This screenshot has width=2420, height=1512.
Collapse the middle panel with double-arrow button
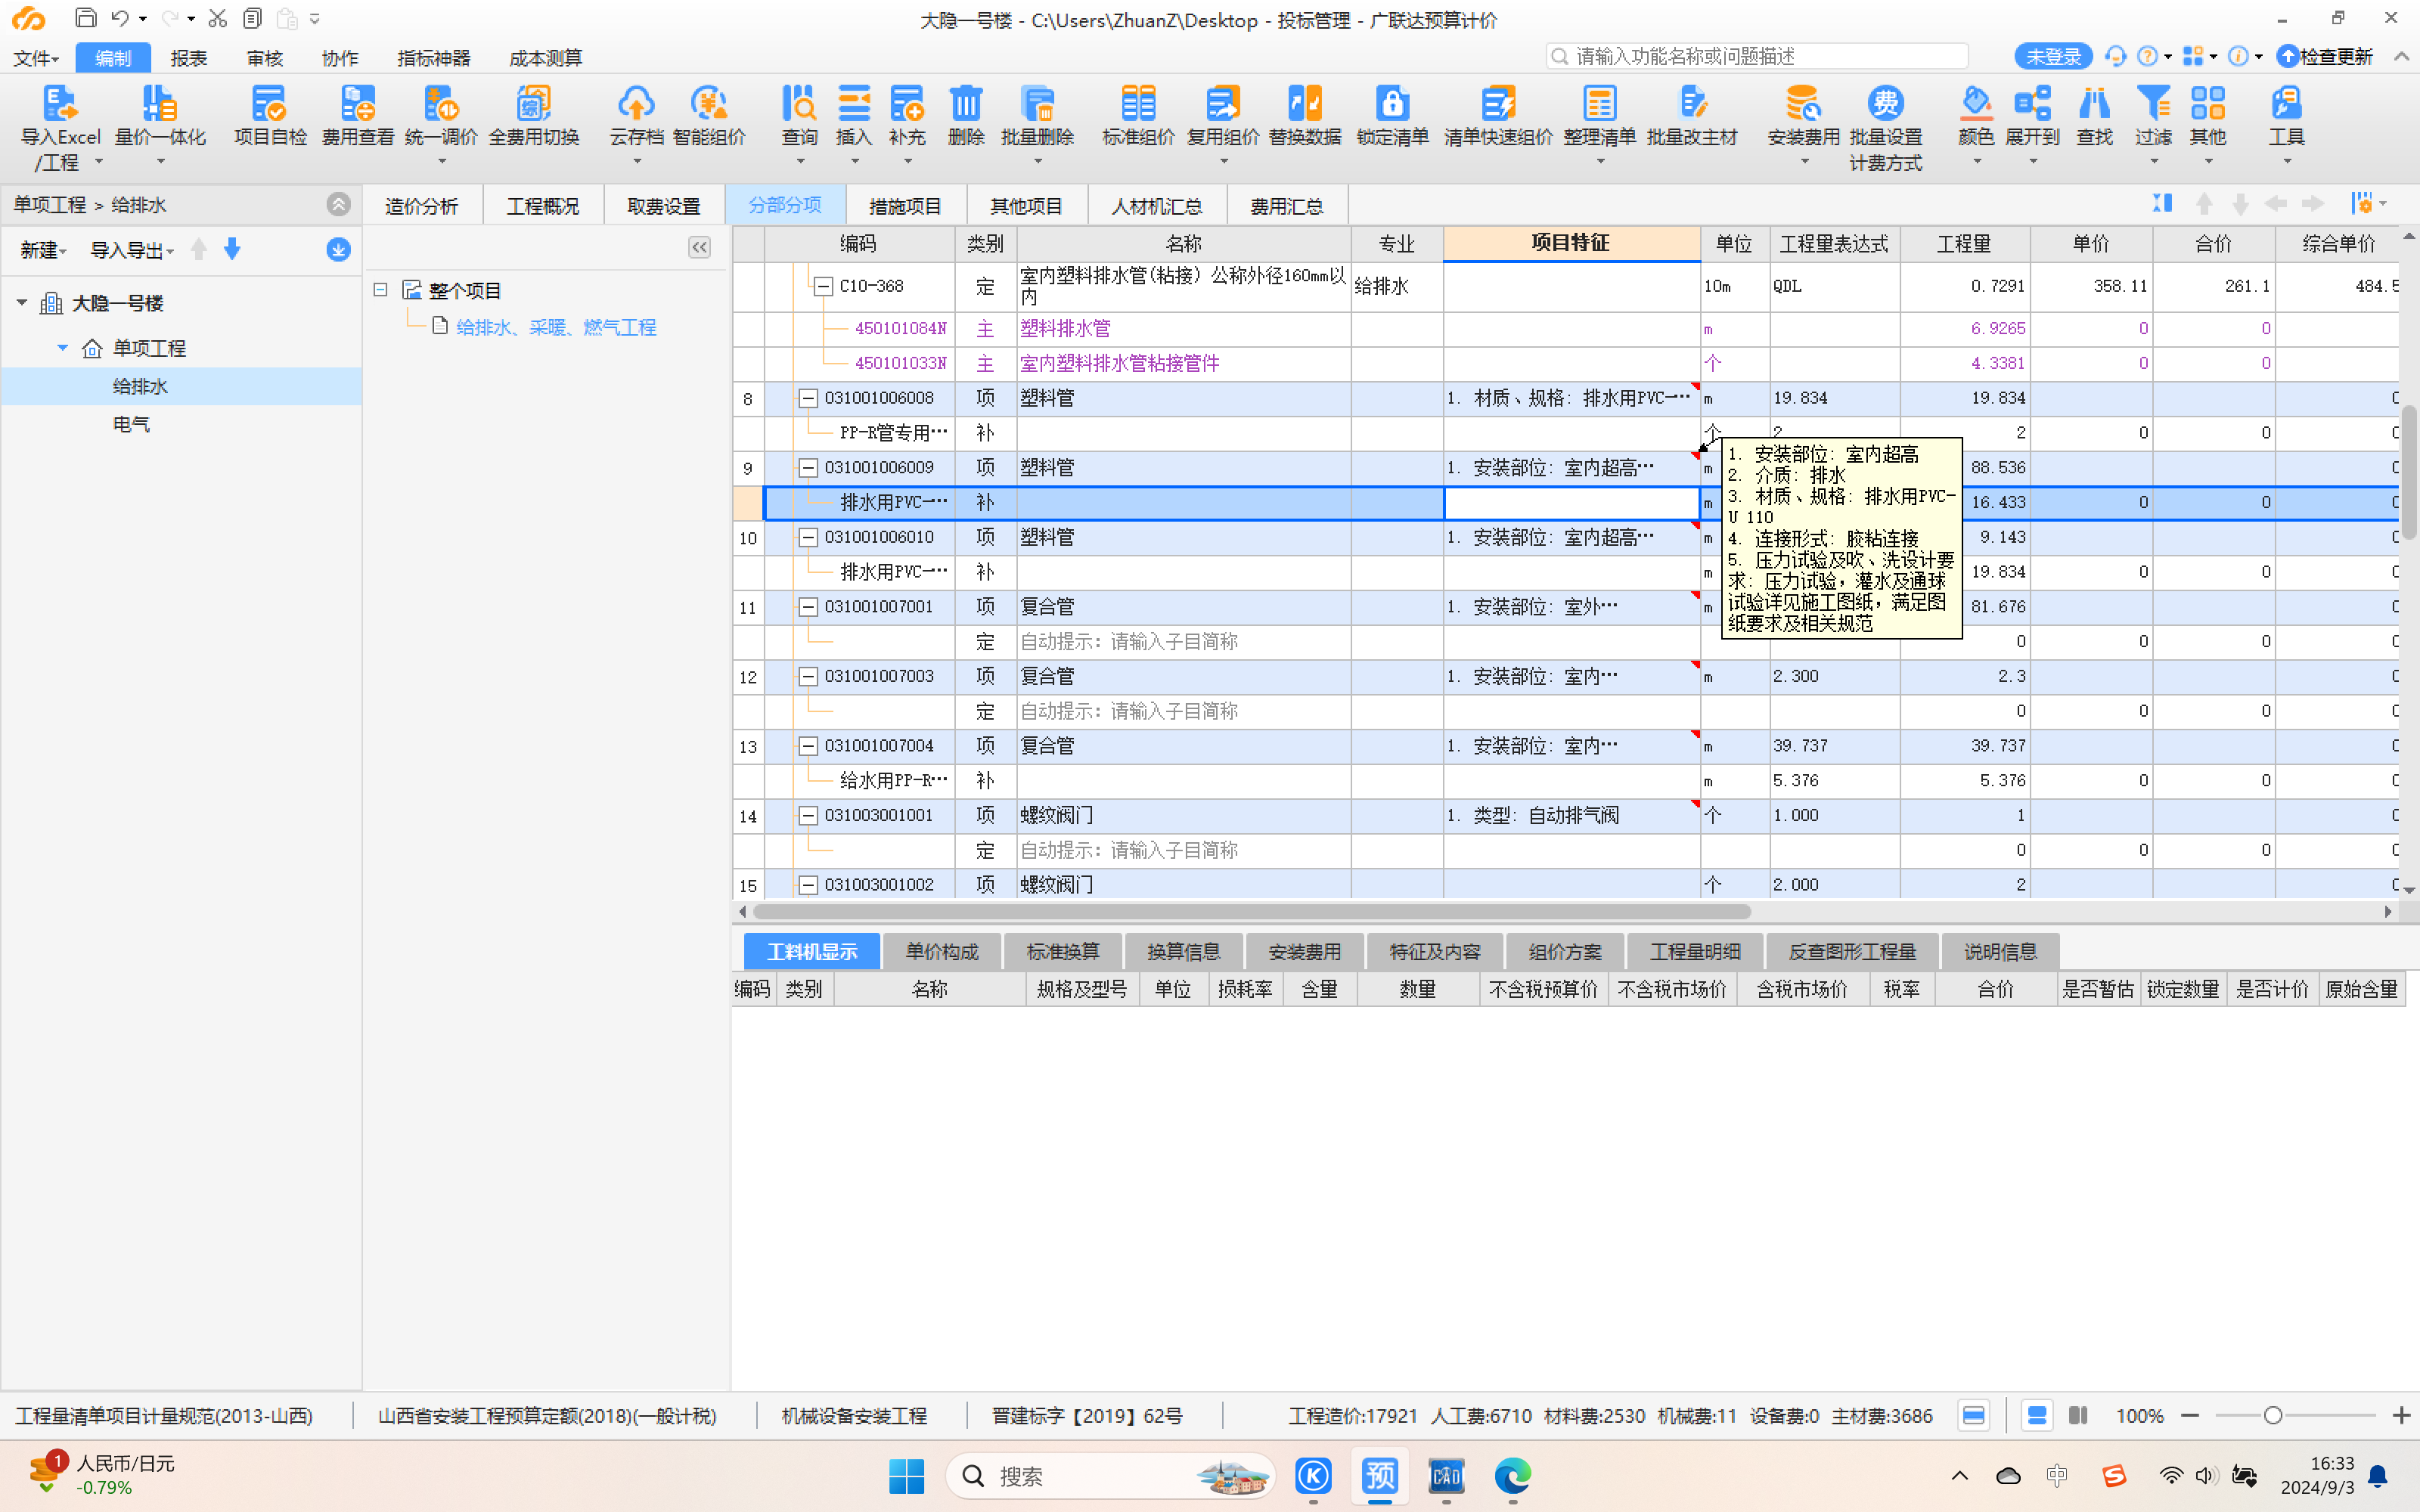tap(699, 247)
